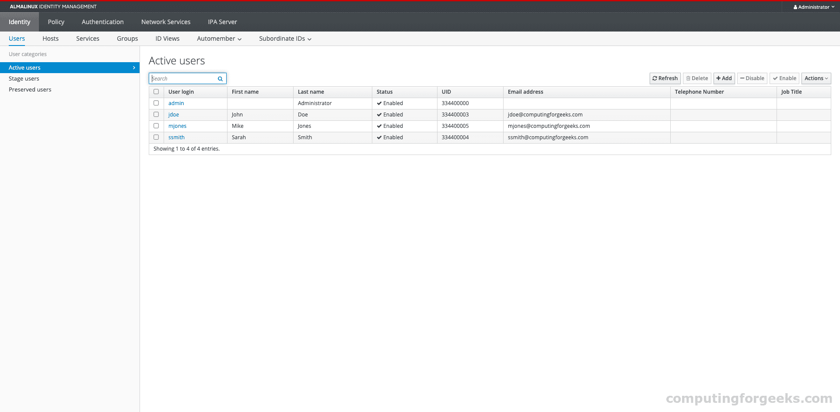Expand the Active users category chevron
Viewport: 840px width, 412px height.
pos(134,67)
